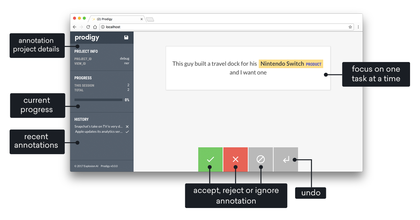The image size is (420, 220).
Task: Open the Chrome three-dot menu
Action: click(x=358, y=27)
